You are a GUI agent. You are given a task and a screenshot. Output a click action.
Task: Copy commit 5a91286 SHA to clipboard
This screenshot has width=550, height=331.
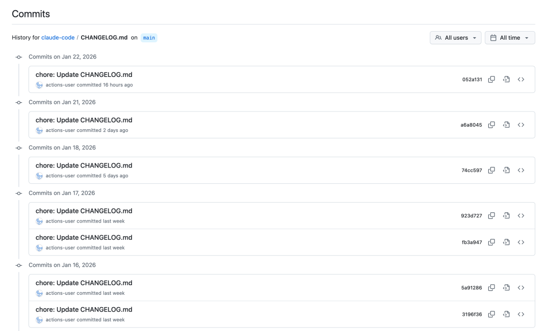coord(491,287)
